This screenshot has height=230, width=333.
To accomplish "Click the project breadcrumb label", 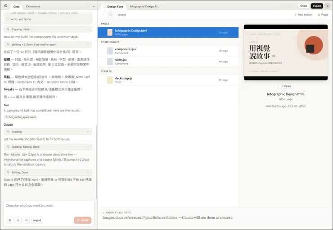I will coord(121,15).
